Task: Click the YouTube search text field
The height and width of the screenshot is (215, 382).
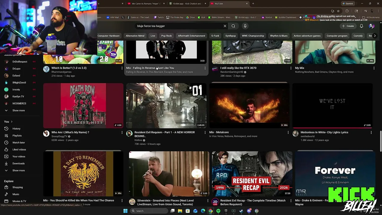Action: point(179,26)
